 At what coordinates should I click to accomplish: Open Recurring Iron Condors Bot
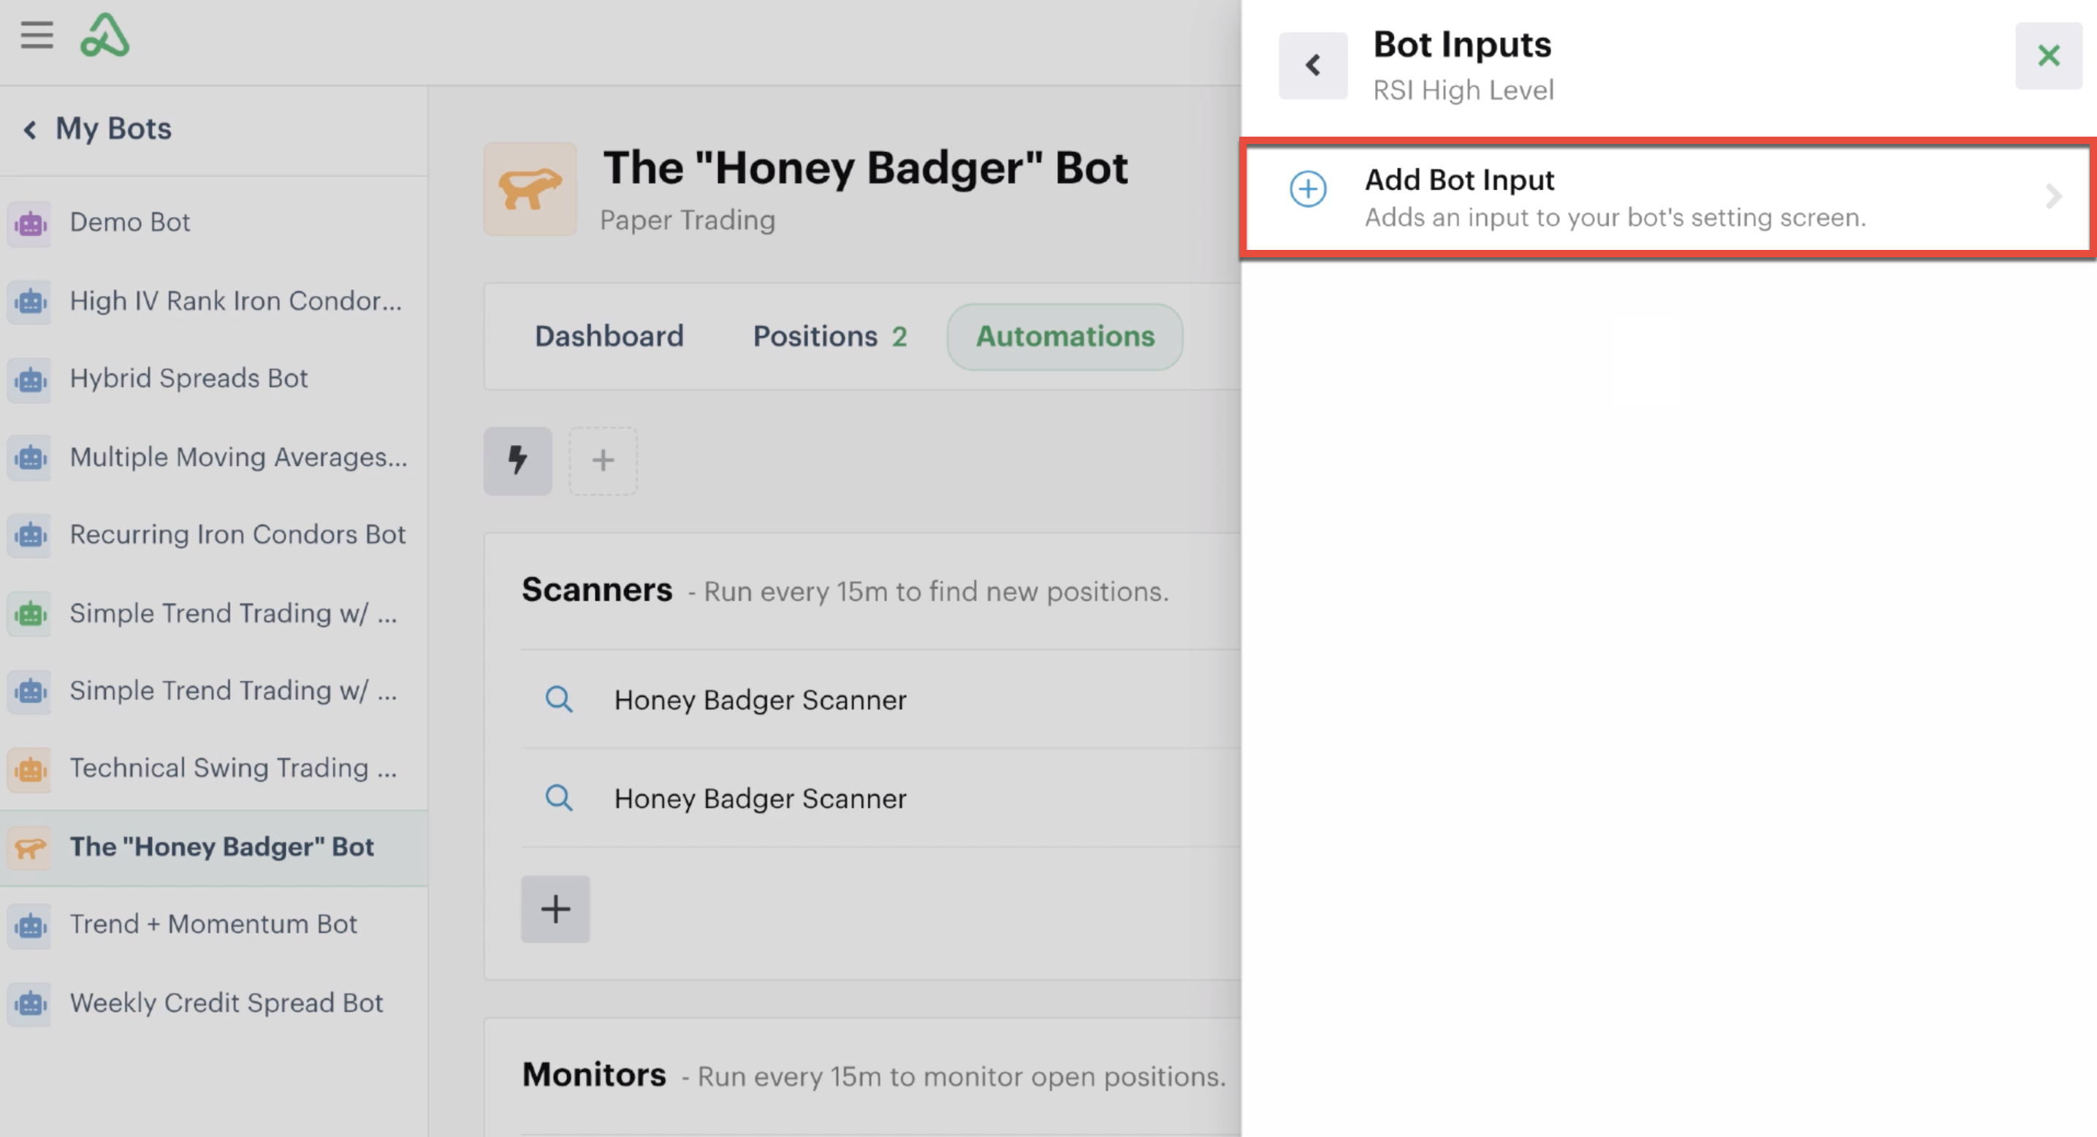click(213, 535)
